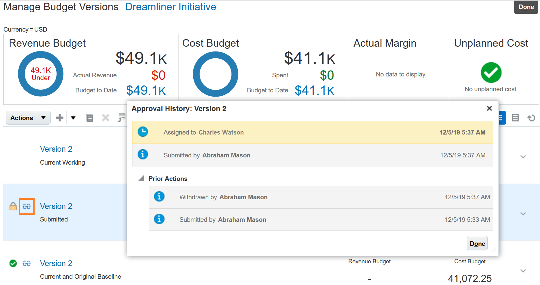Click the copy version icon in toolbar
Image resolution: width=540 pixels, height=285 pixels.
(x=89, y=118)
